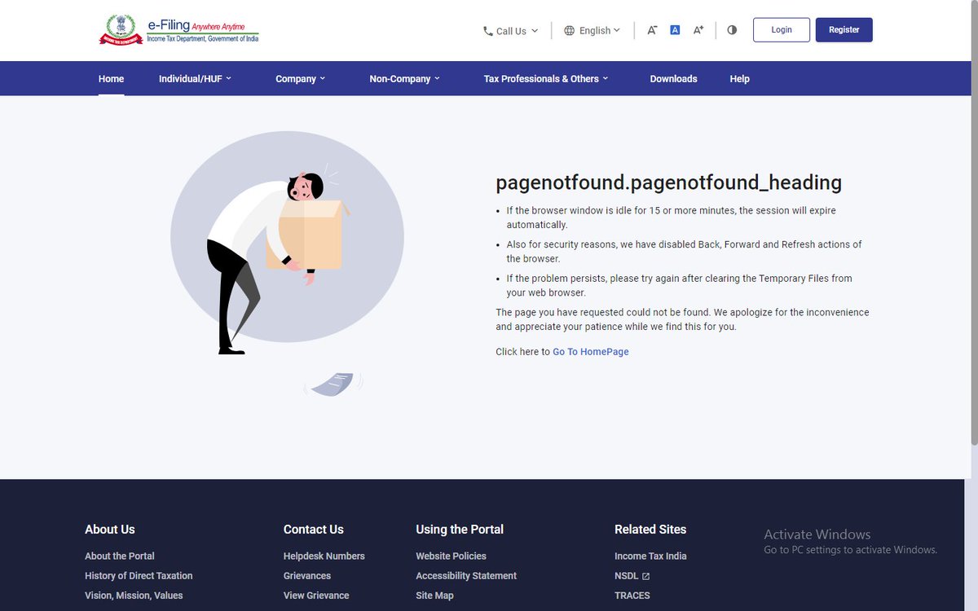Reset to default font size A icon
This screenshot has height=611, width=978.
click(x=675, y=30)
